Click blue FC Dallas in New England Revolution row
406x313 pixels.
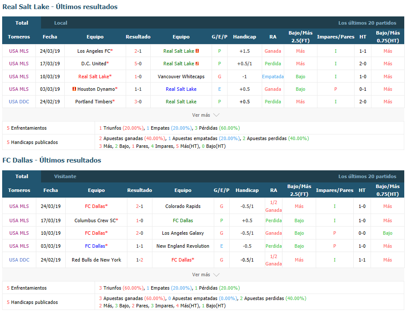[96, 246]
